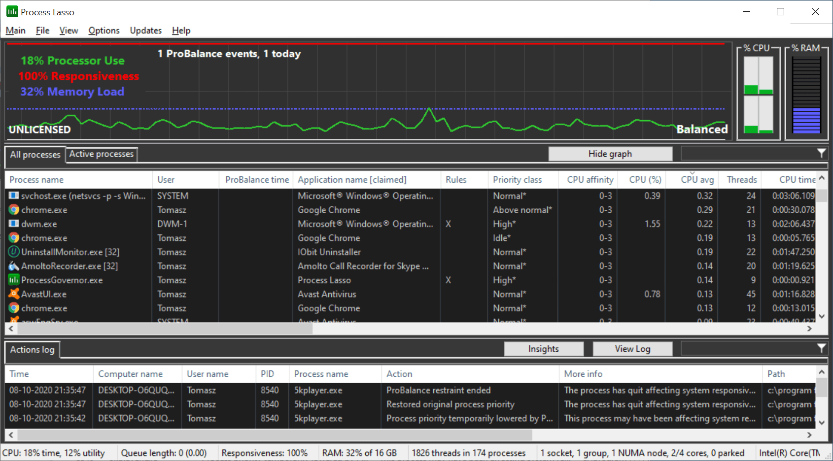
Task: Click the Process Lasso title bar icon
Action: pos(12,11)
